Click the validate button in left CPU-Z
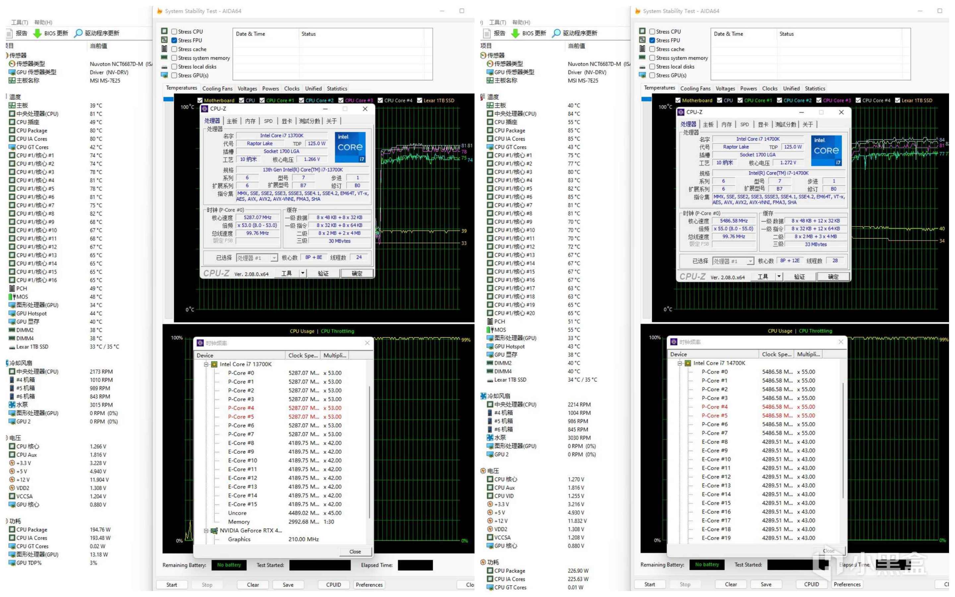The width and height of the screenshot is (955, 597). 323,273
